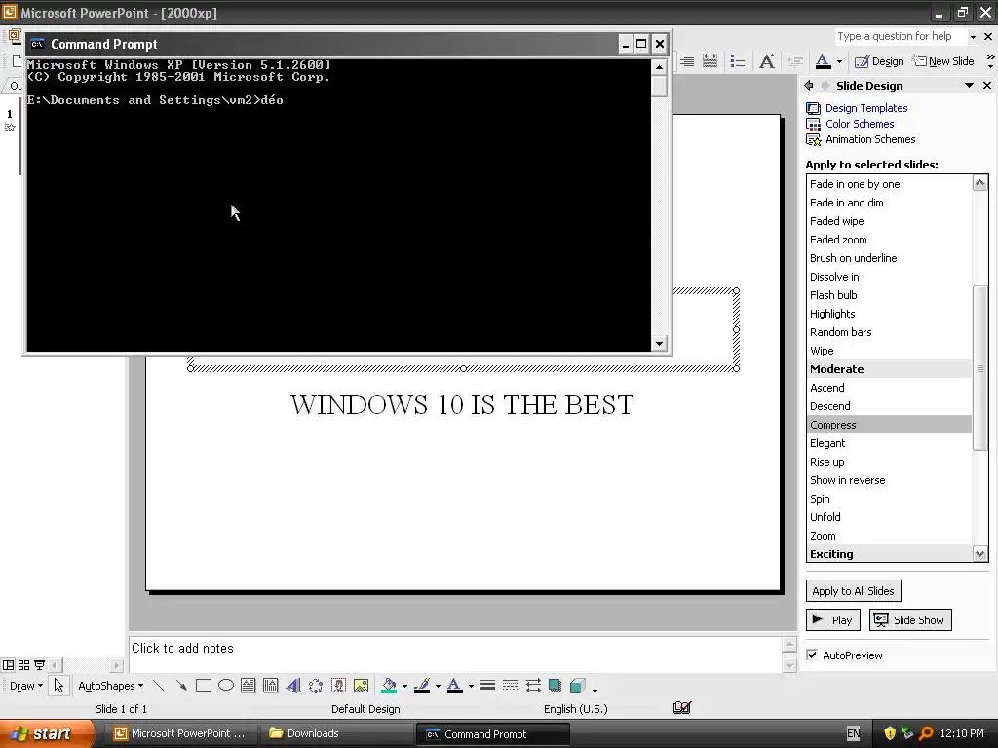Insert Diagram or Organization Chart
The height and width of the screenshot is (748, 998).
(316, 686)
